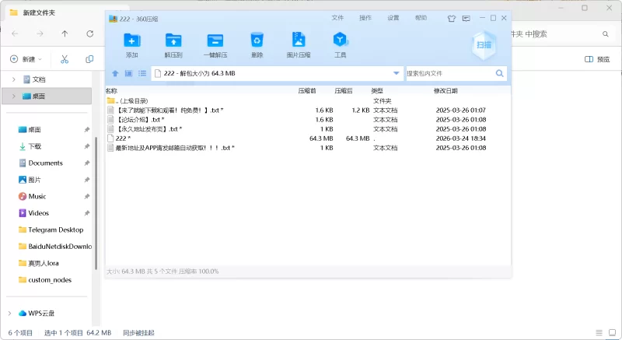The height and width of the screenshot is (340, 622).
Task: Open the 图片压缩 image compression tool
Action: point(299,44)
